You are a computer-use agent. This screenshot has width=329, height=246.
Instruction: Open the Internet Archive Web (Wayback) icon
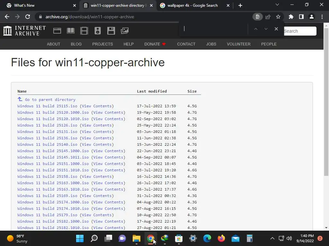point(57,31)
